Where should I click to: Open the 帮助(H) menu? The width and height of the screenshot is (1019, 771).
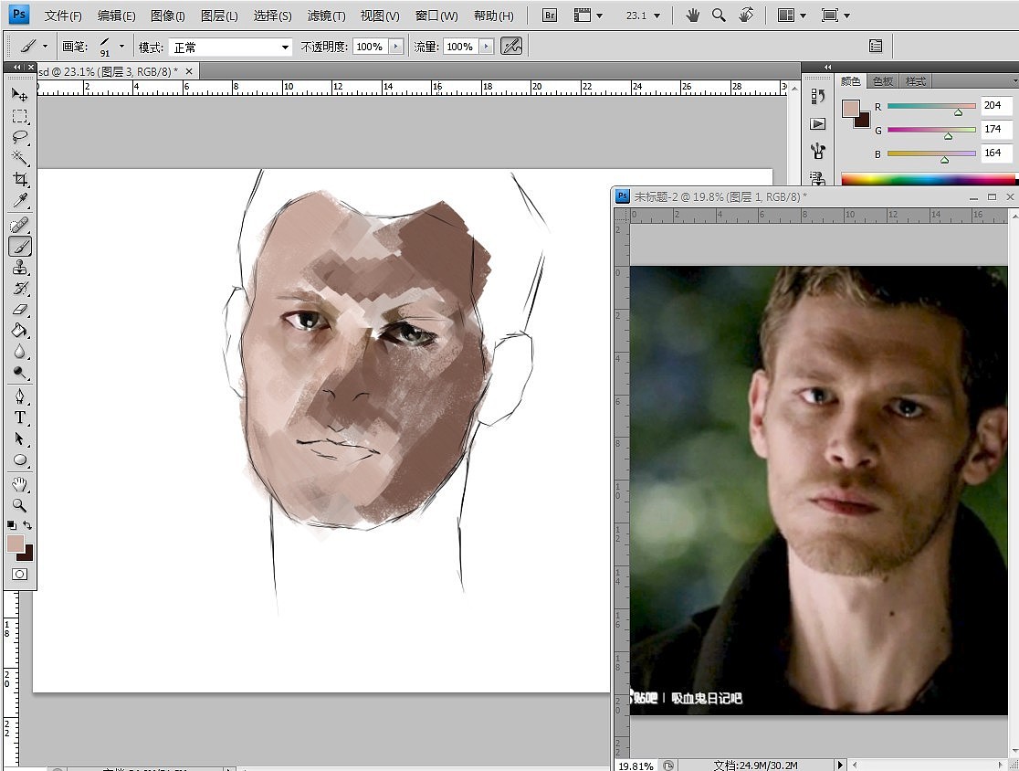pos(494,16)
